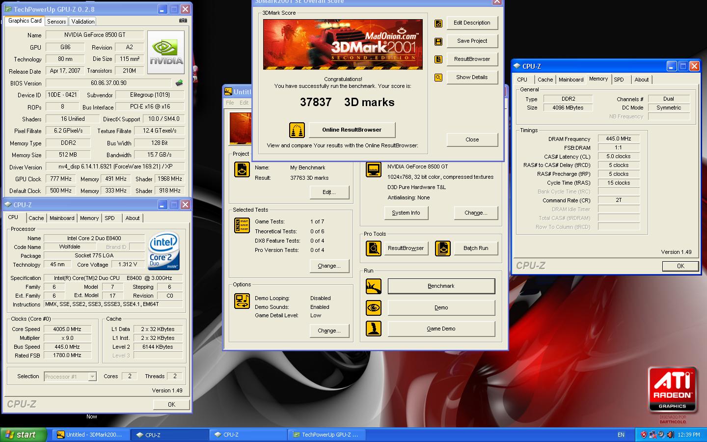Click the ATI Radeon Graphics desktop badge
This screenshot has height=442, width=707.
click(x=672, y=389)
